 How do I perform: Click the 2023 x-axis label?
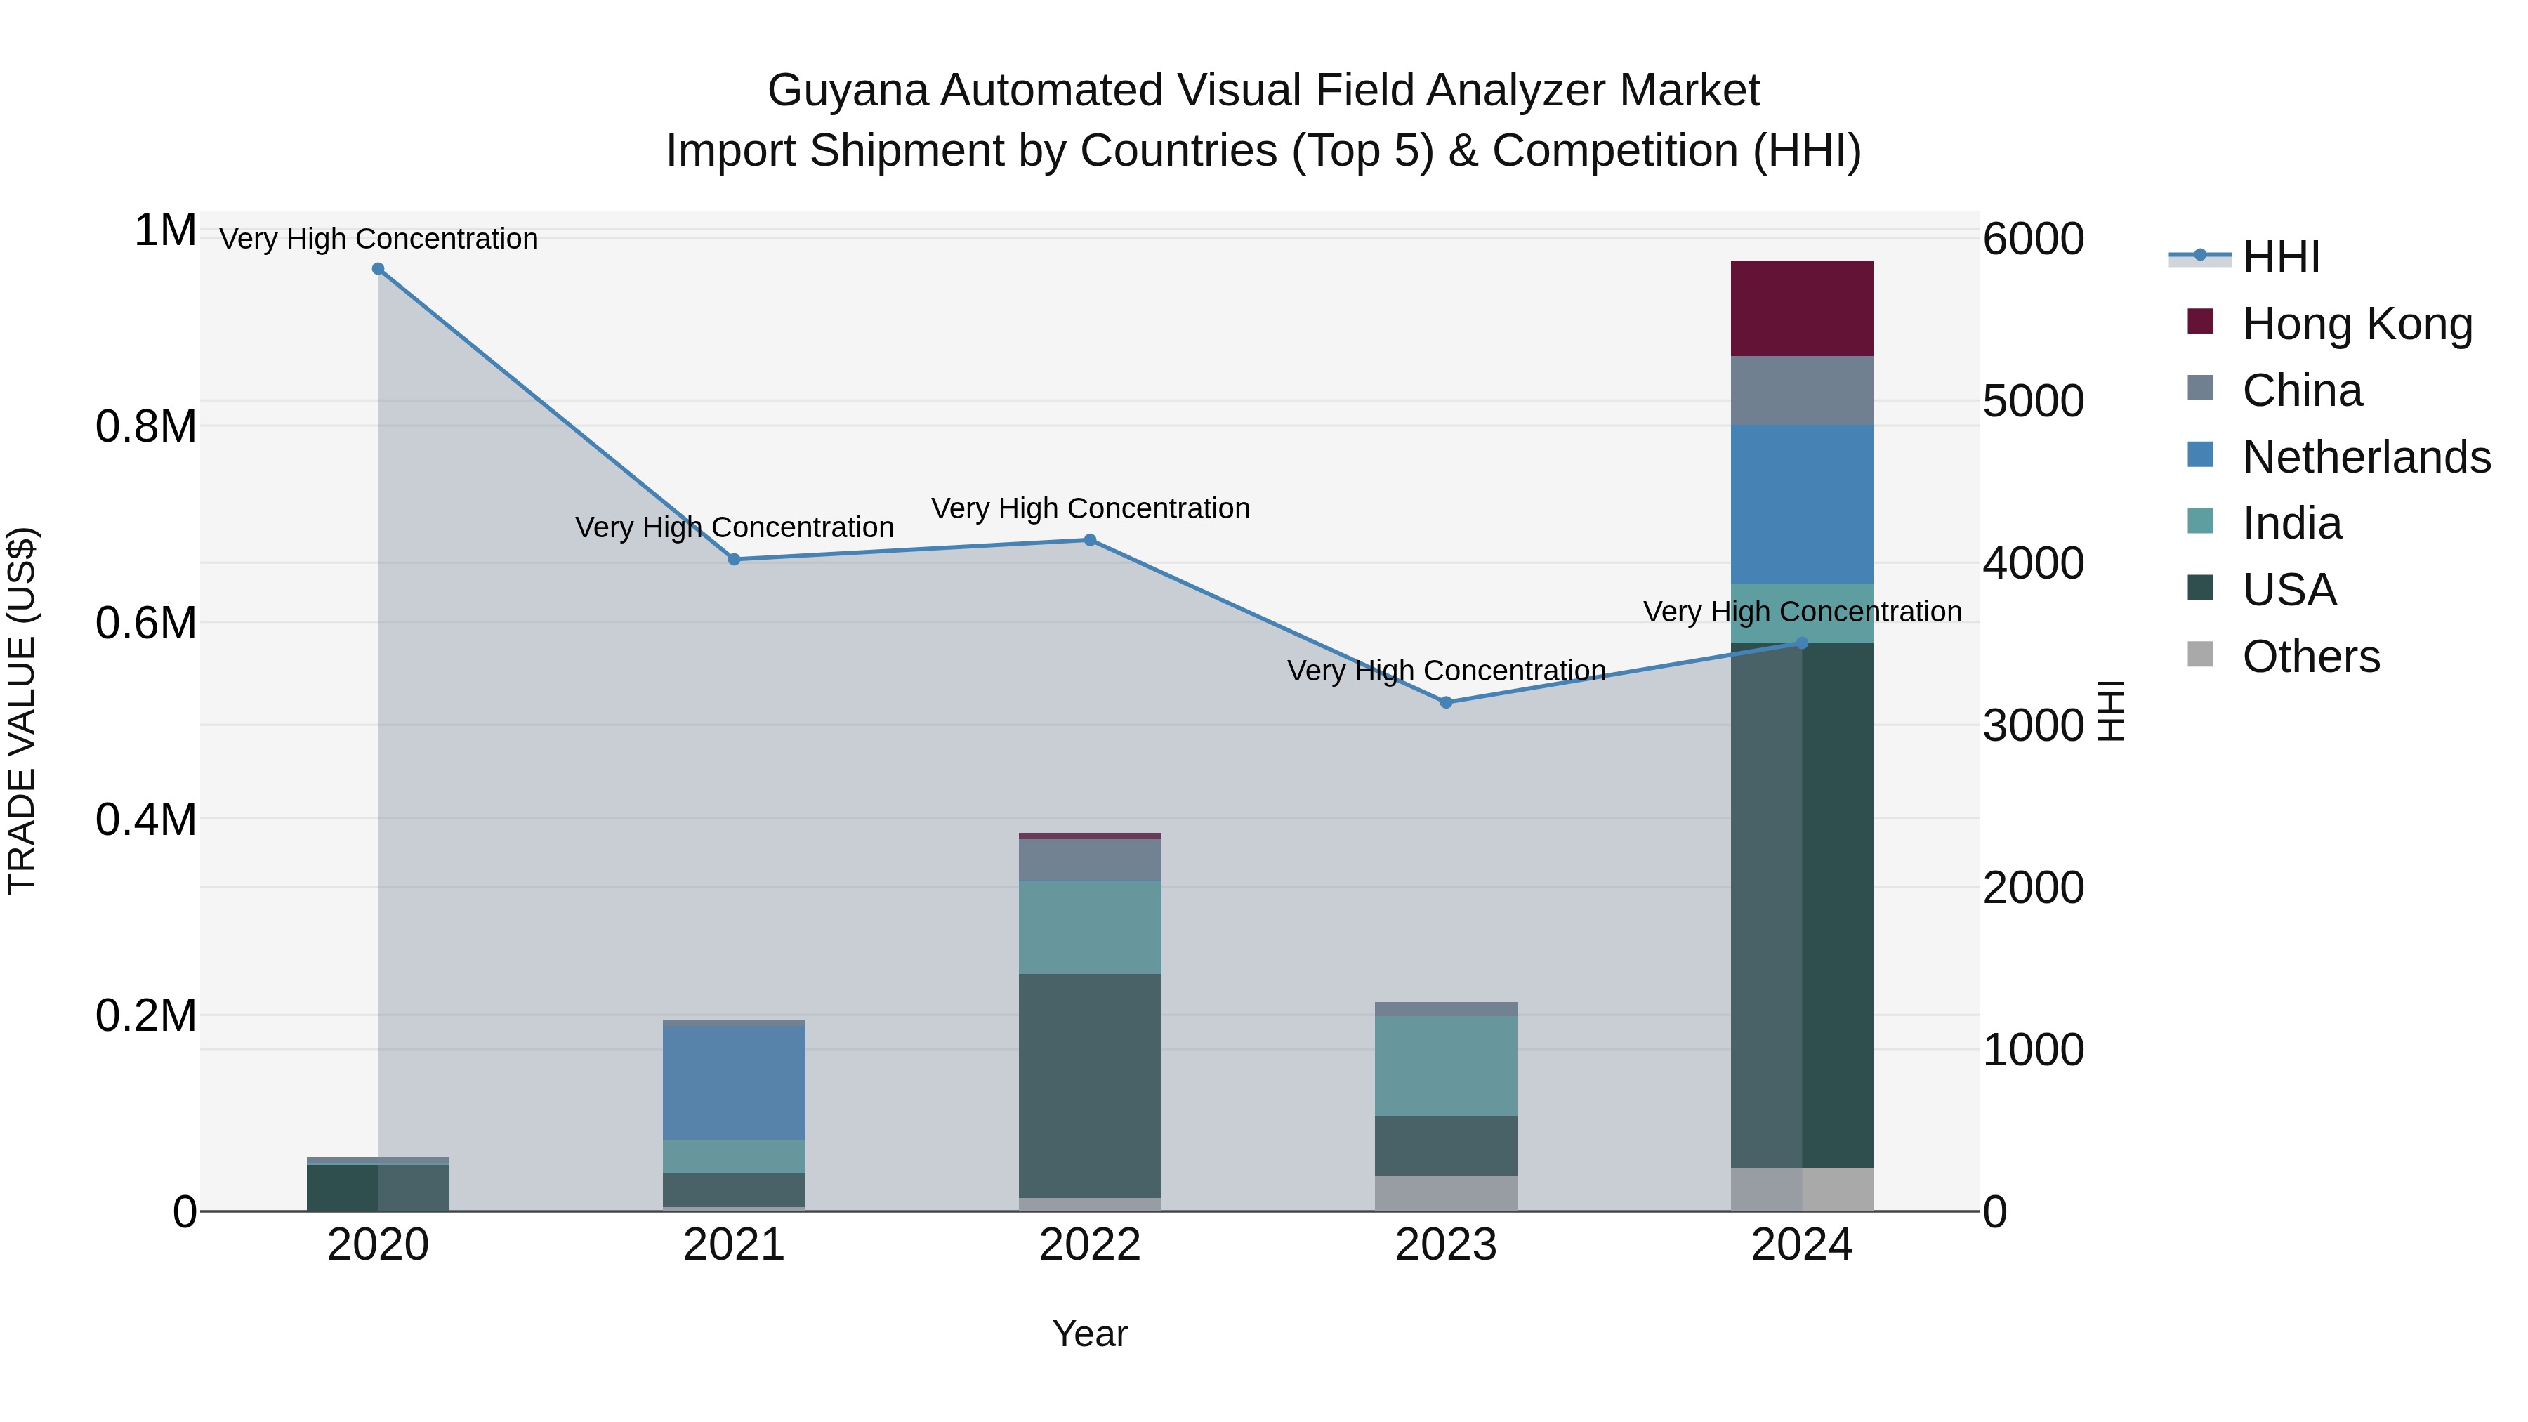(1446, 1245)
